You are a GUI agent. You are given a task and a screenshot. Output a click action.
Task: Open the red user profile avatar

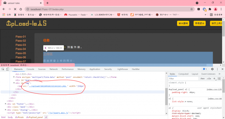[x=215, y=9]
